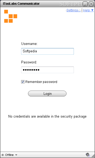
Task: Focus the Username field containing Softpedia
Action: (x=47, y=52)
